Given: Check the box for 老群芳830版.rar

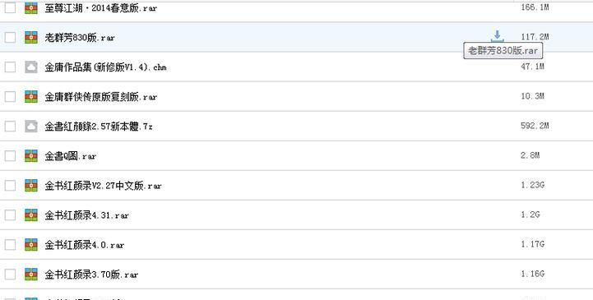Looking at the screenshot, I should [10, 38].
